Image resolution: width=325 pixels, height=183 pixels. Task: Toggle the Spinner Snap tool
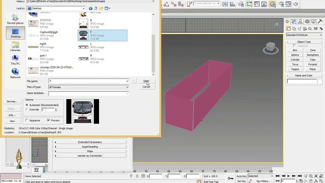[181, 4]
